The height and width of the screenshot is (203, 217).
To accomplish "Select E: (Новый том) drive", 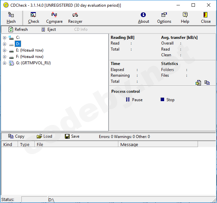I will click(x=30, y=50).
